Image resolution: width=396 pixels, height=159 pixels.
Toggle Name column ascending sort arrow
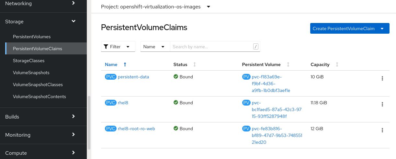125,64
